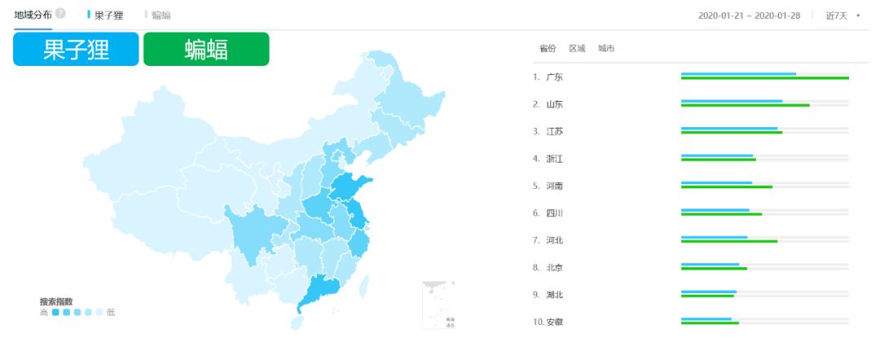880x351 pixels.
Task: Click the 2020-01-21 ~ 2020-01-28 date range
Action: 749,15
